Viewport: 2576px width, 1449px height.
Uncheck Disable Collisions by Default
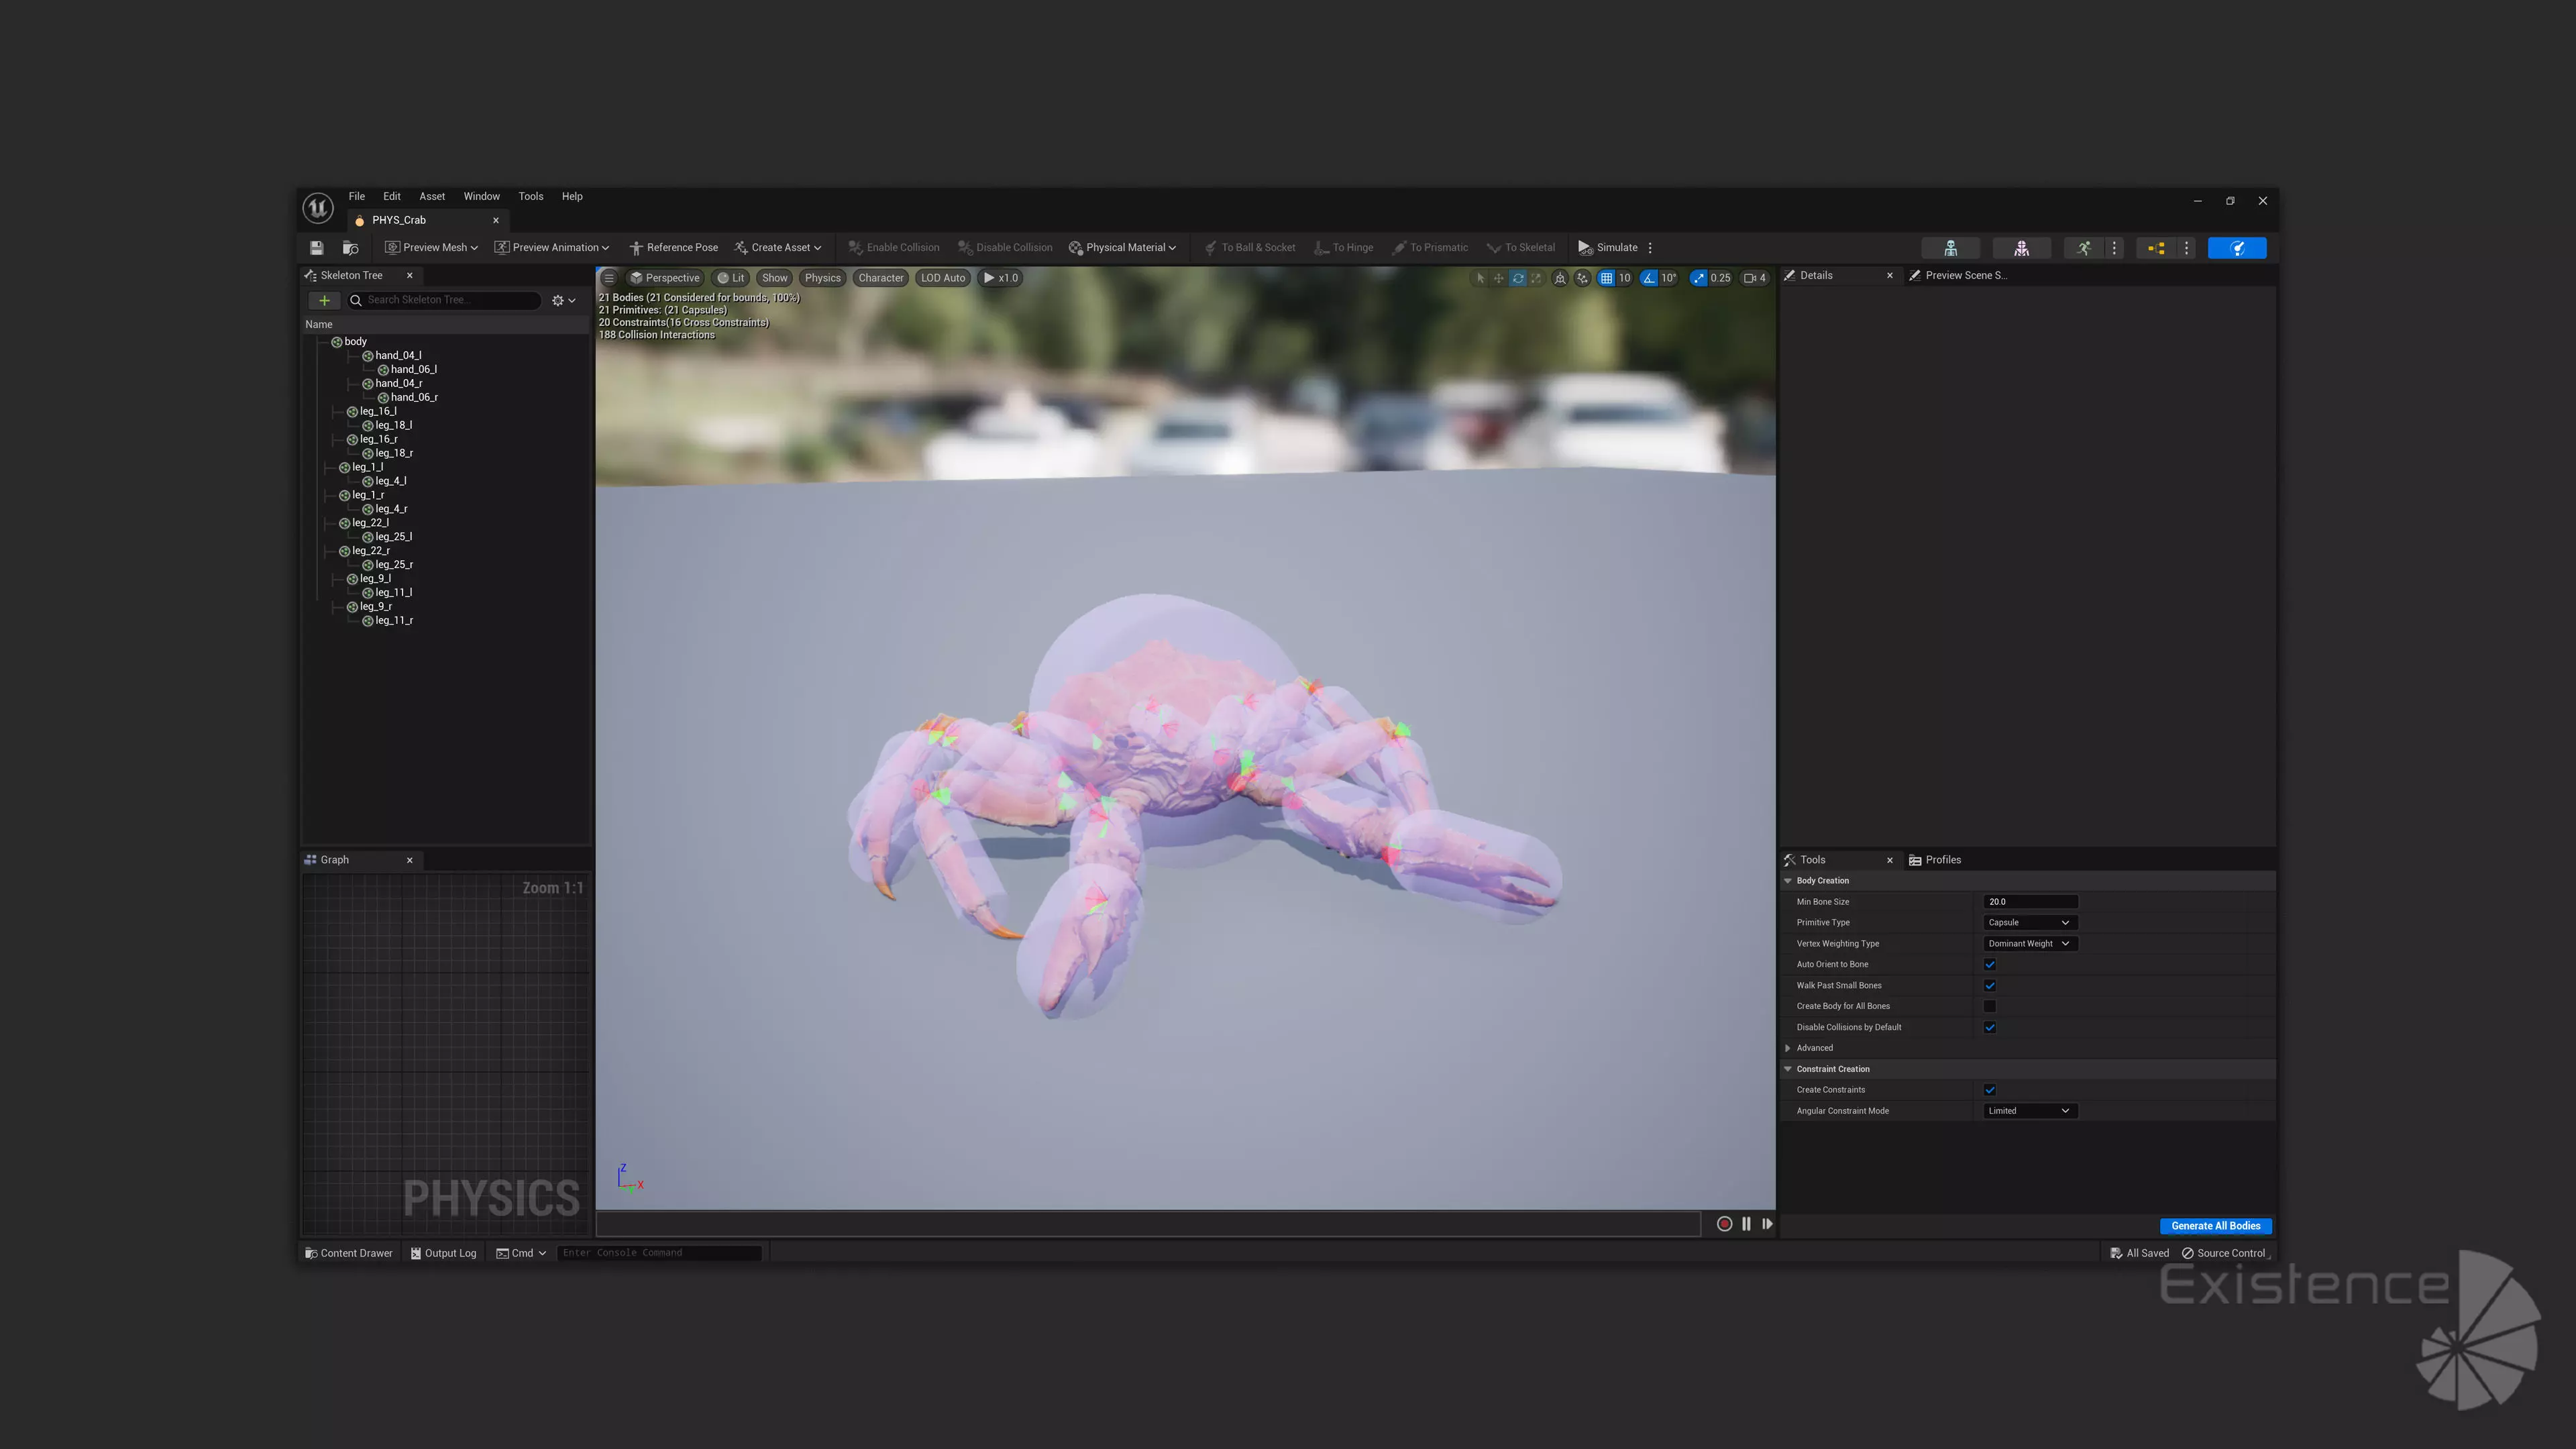pos(1990,1028)
